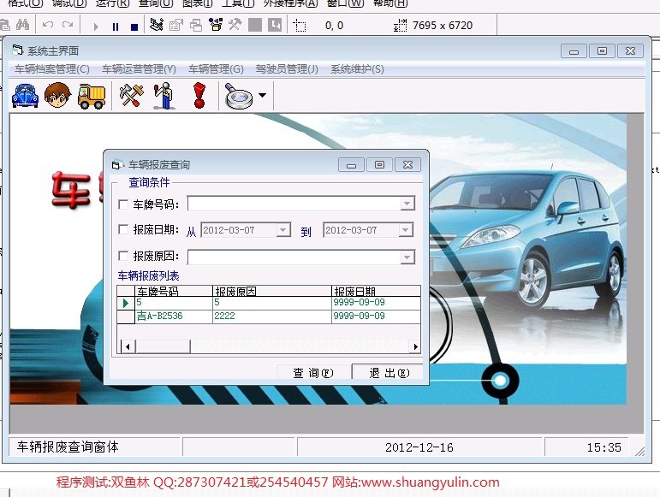Click the magnifying glass query icon
Viewport: 660px width, 497px height.
tap(239, 97)
